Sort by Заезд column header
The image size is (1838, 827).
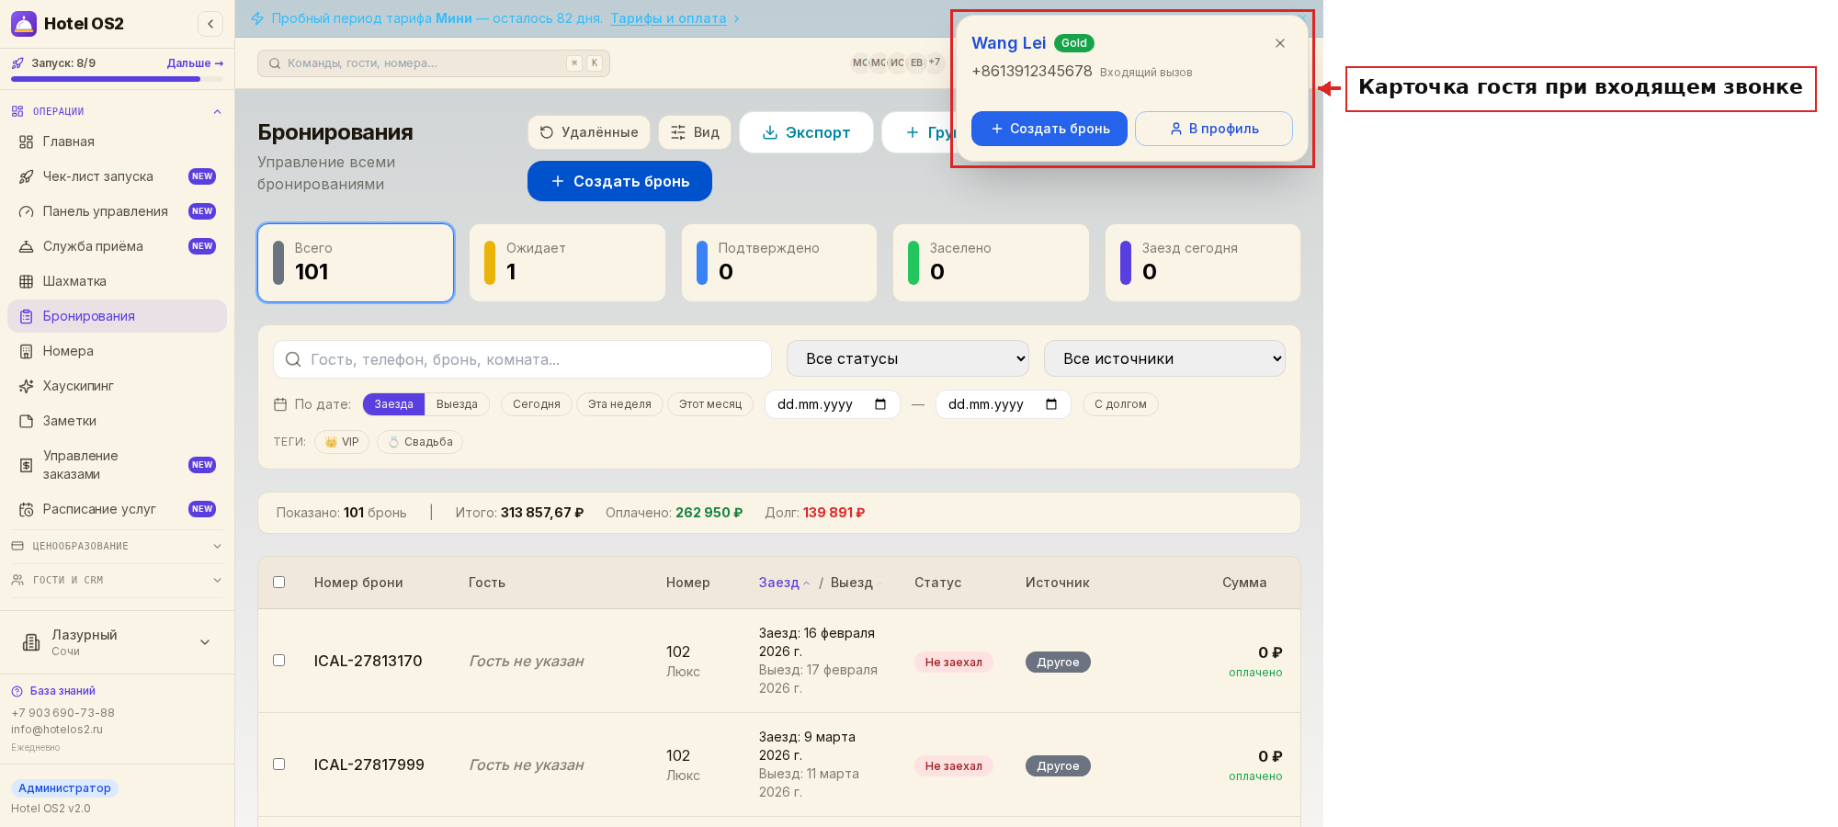coord(784,583)
